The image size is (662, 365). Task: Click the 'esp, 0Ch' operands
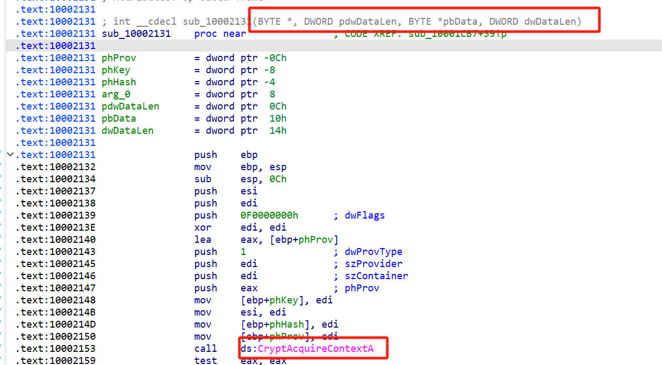(264, 179)
